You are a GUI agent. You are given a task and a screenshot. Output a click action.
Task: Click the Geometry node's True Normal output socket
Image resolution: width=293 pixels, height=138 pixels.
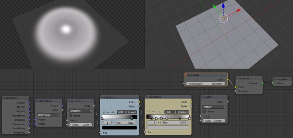pyautogui.click(x=29, y=116)
